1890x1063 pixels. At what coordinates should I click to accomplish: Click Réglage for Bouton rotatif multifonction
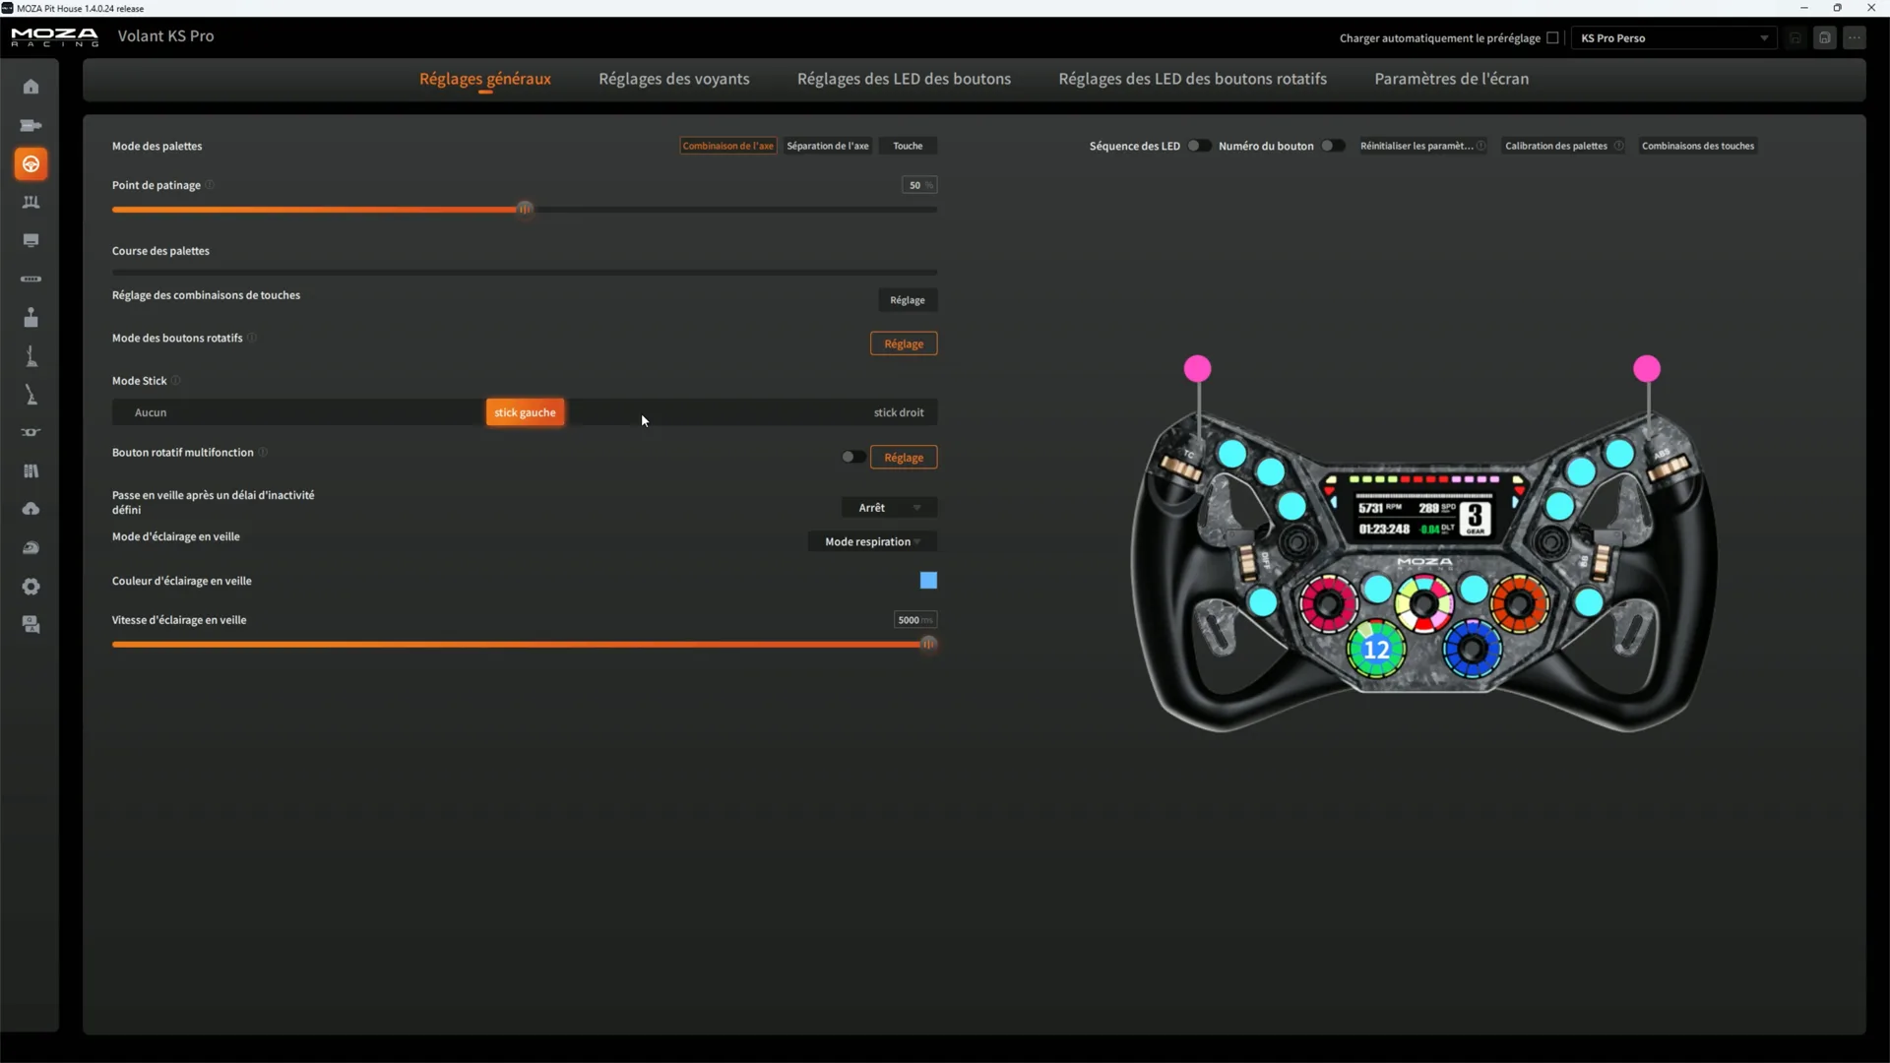[x=904, y=458]
